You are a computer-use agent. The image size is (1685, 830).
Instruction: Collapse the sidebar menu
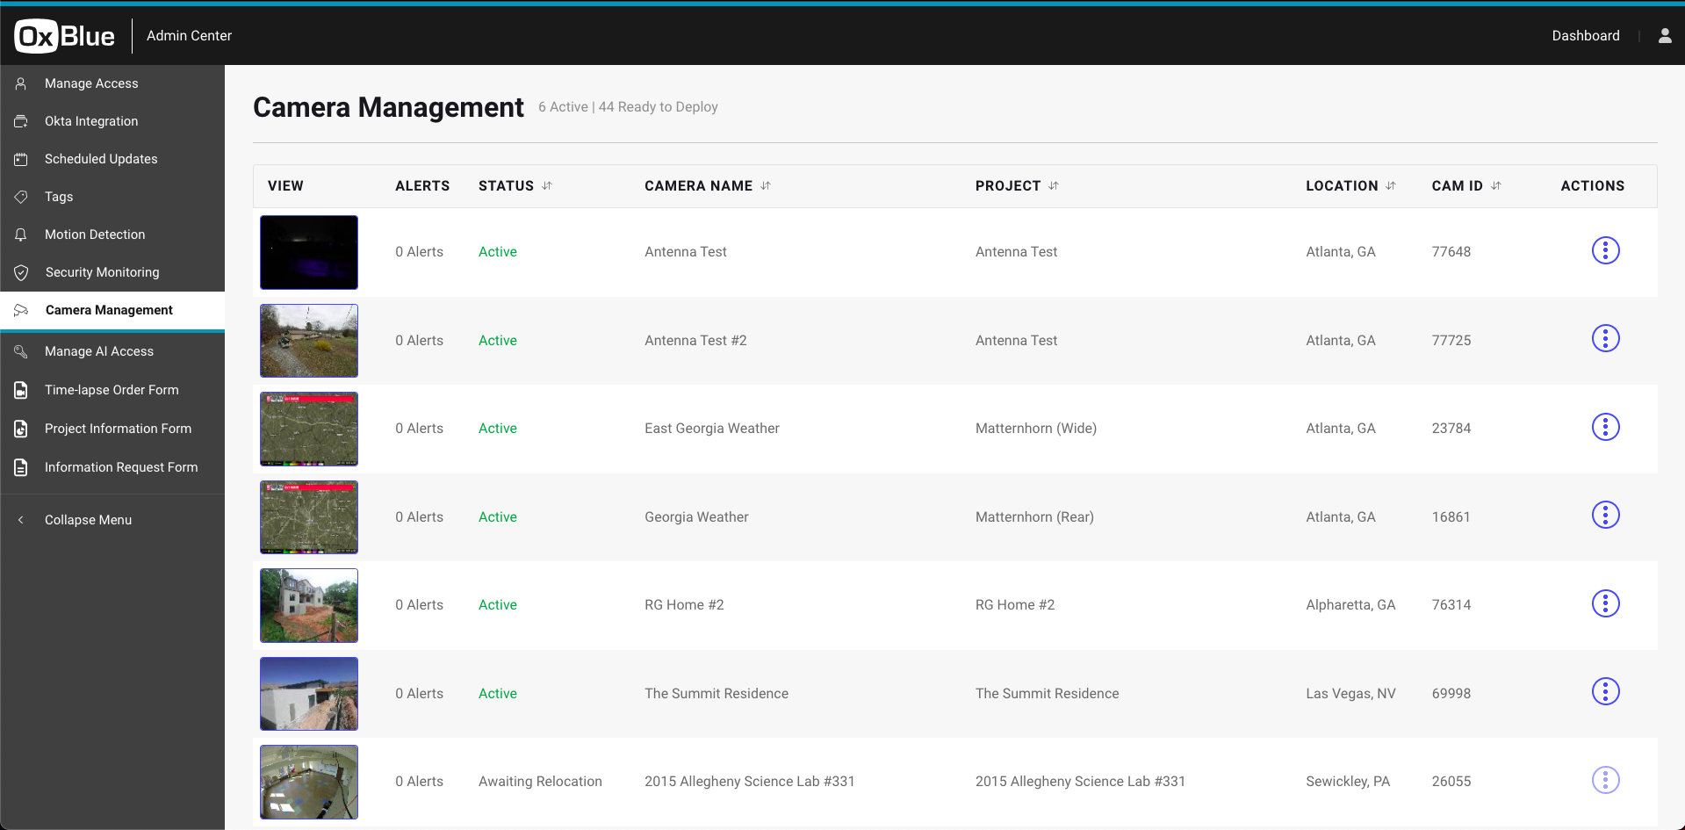click(x=88, y=520)
